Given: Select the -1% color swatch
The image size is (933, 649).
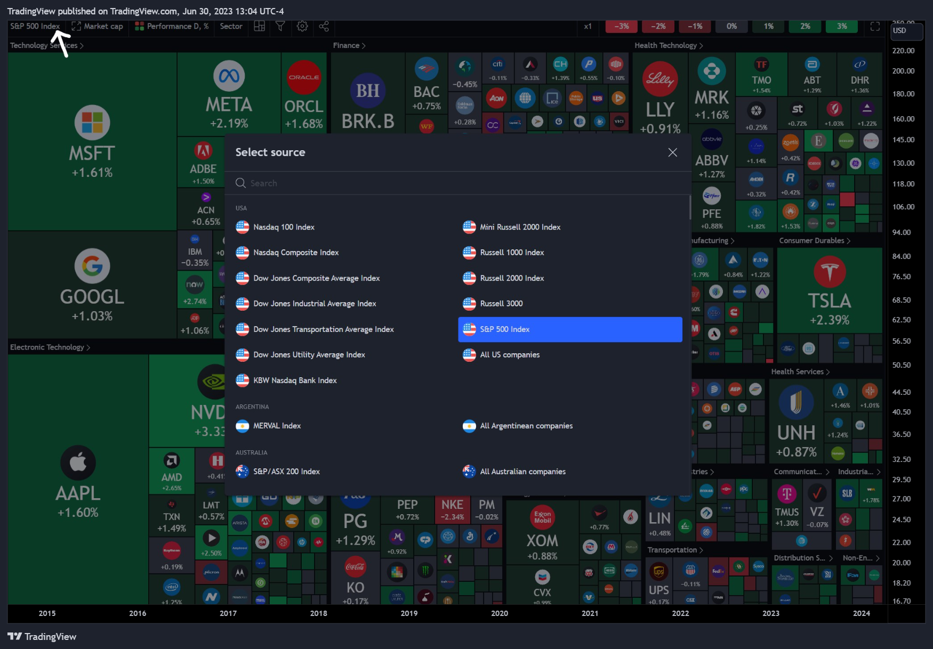Looking at the screenshot, I should (x=695, y=26).
